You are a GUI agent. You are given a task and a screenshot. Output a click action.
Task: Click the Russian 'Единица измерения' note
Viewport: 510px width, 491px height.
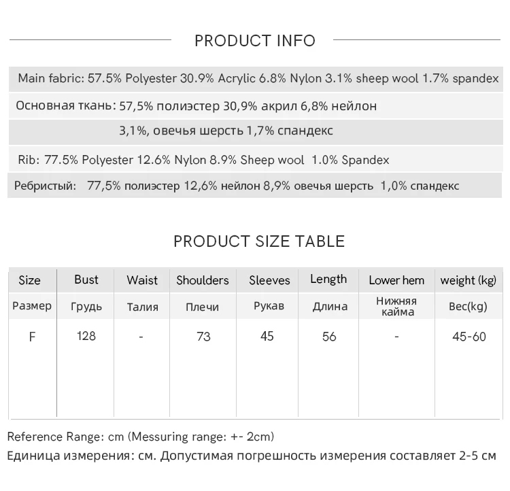[252, 456]
